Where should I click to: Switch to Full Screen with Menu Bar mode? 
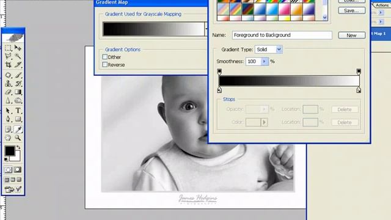pyautogui.click(x=13, y=180)
